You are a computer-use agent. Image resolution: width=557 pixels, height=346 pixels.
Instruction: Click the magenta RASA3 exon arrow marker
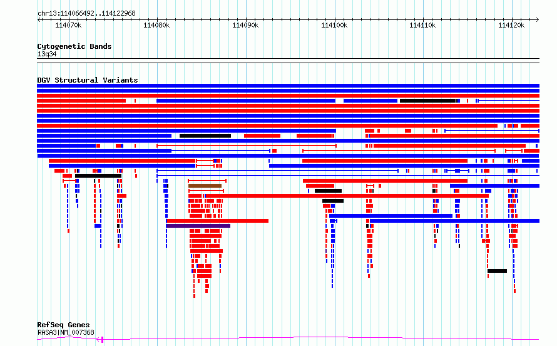coord(100,340)
